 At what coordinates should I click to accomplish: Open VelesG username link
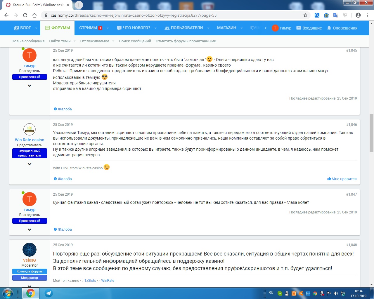coord(30,260)
